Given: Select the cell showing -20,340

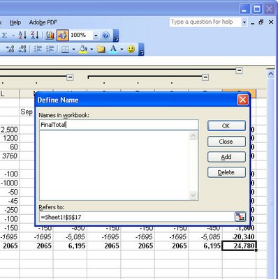Looking at the screenshot, I should click(239, 236).
